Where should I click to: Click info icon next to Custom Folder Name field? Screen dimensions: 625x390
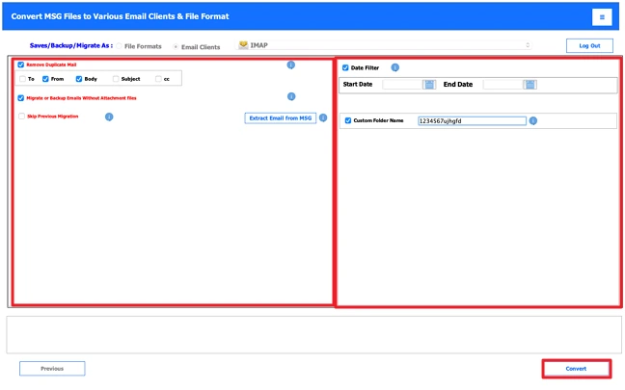(x=533, y=121)
